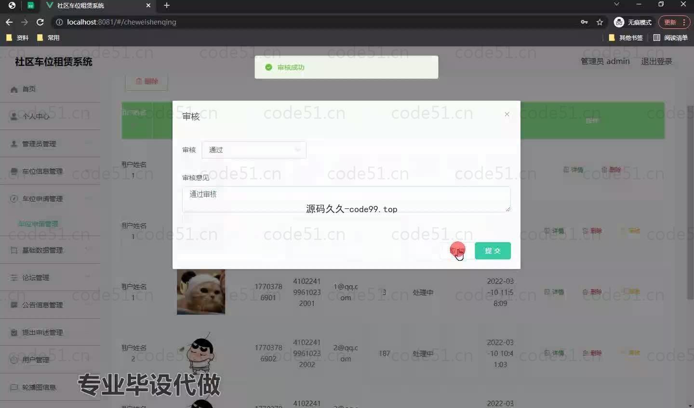This screenshot has height=408, width=694.
Task: Cancel the 审核 dialog
Action: point(456,251)
